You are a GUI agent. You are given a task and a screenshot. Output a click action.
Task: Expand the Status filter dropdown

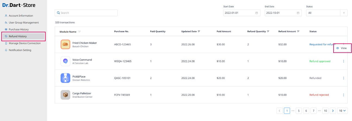click(344, 13)
